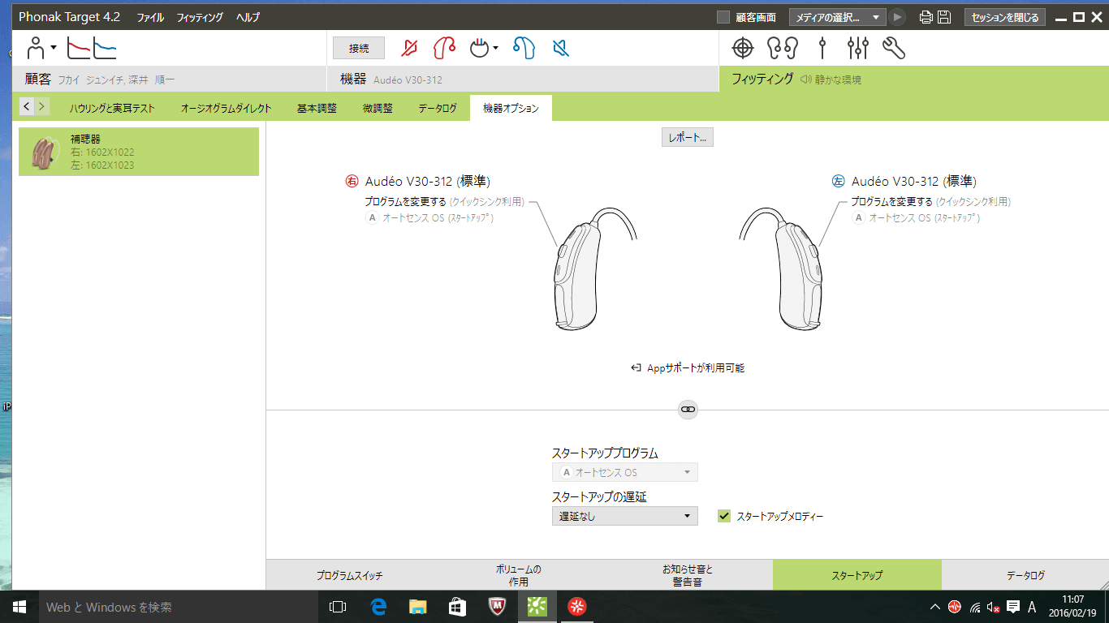The height and width of the screenshot is (623, 1109).
Task: Open Task View on the taskbar
Action: point(338,607)
